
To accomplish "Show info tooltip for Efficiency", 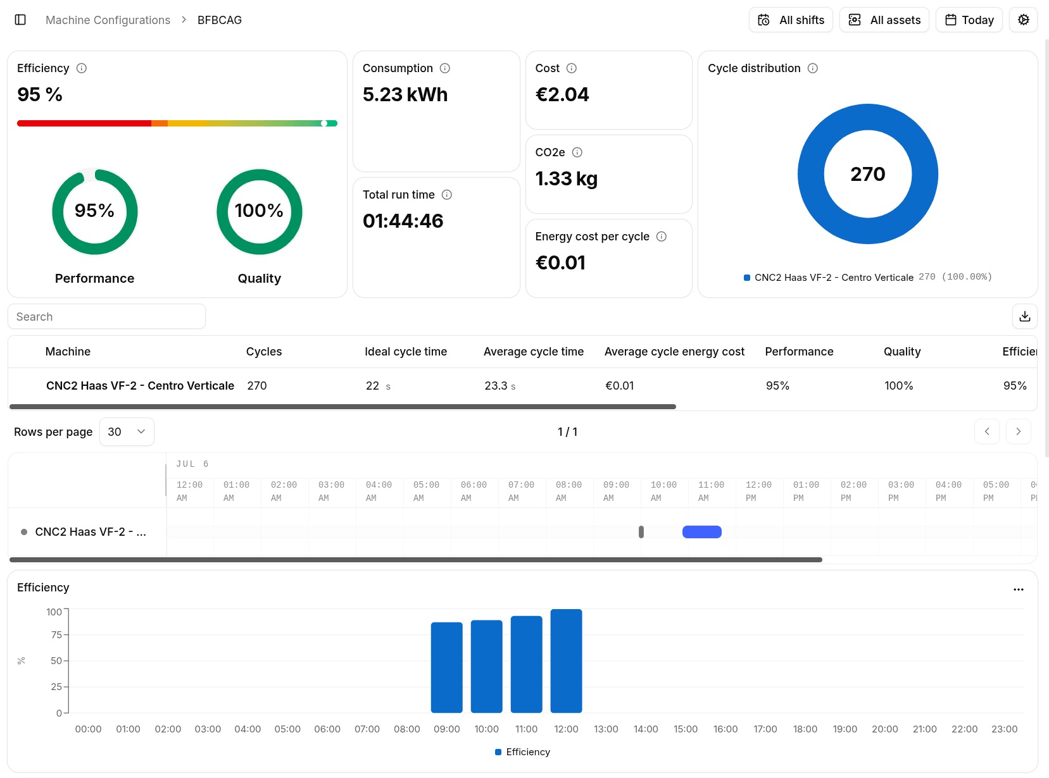I will click(x=82, y=68).
